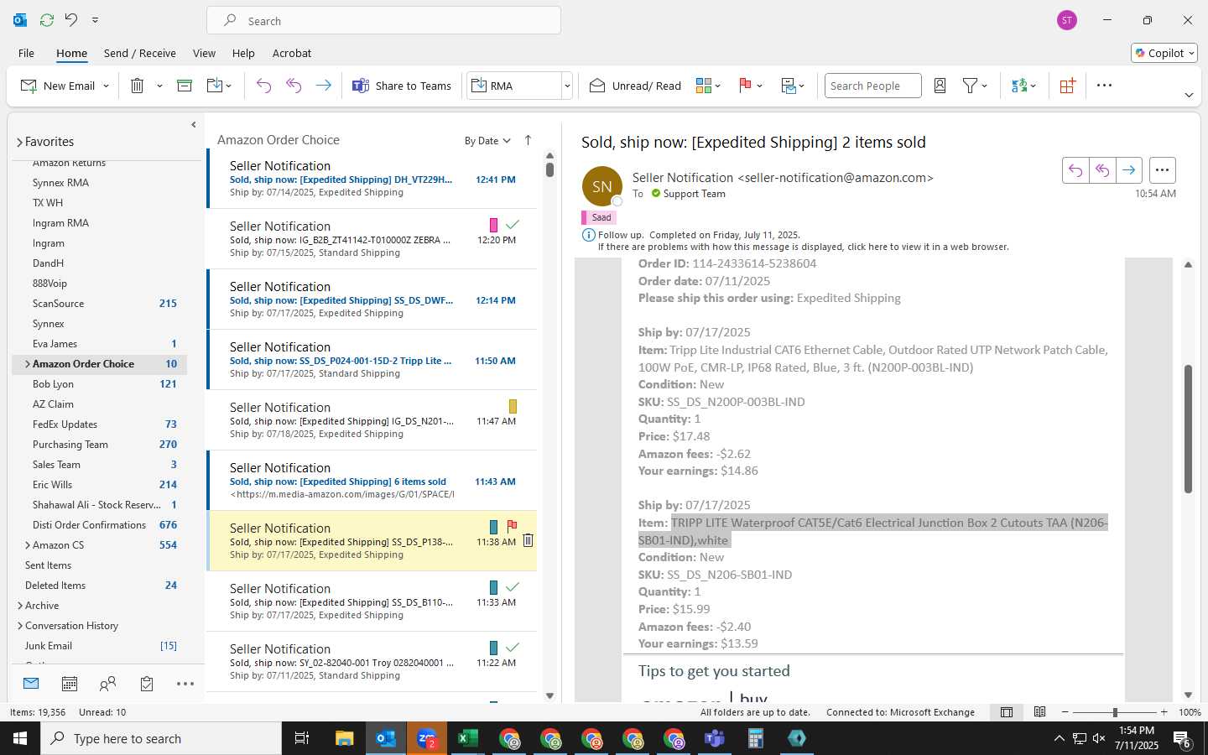Switch to Normal view in status bar
The image size is (1208, 755).
[1007, 712]
